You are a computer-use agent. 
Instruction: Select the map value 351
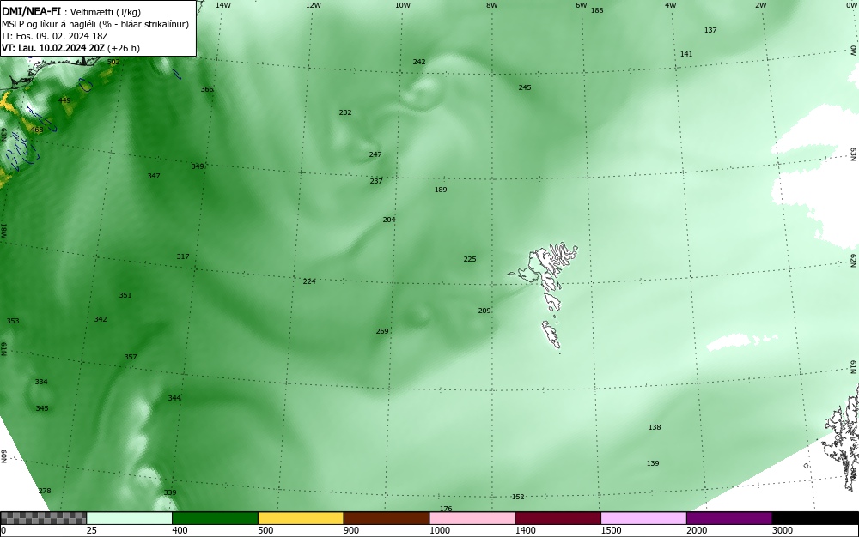tap(125, 295)
